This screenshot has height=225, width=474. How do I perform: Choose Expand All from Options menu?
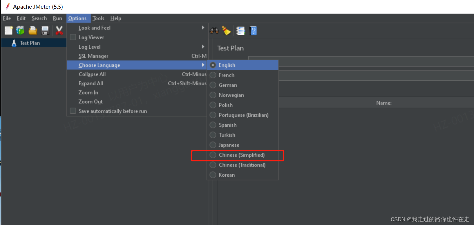tap(137, 83)
